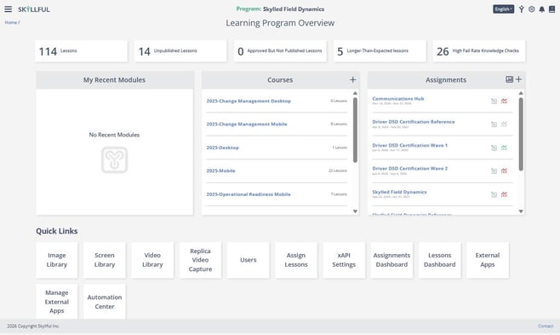Viewport: 560px width, 335px height.
Task: Click Driver DSD Certification Wave 2 document icon
Action: pos(494,170)
